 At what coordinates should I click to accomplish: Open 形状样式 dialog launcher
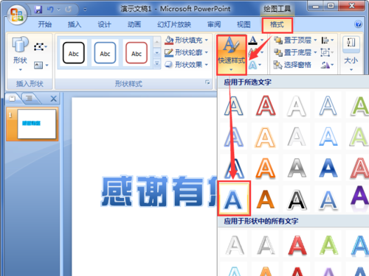207,82
